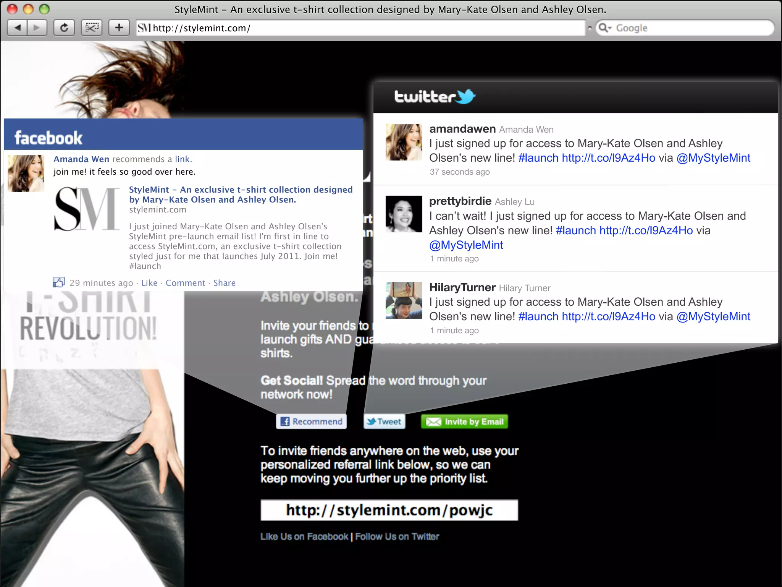The height and width of the screenshot is (587, 782).
Task: Click the browser forward arrow button
Action: 37,28
